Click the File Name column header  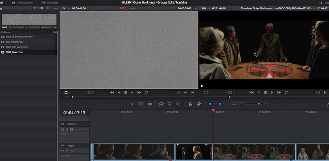point(5,32)
